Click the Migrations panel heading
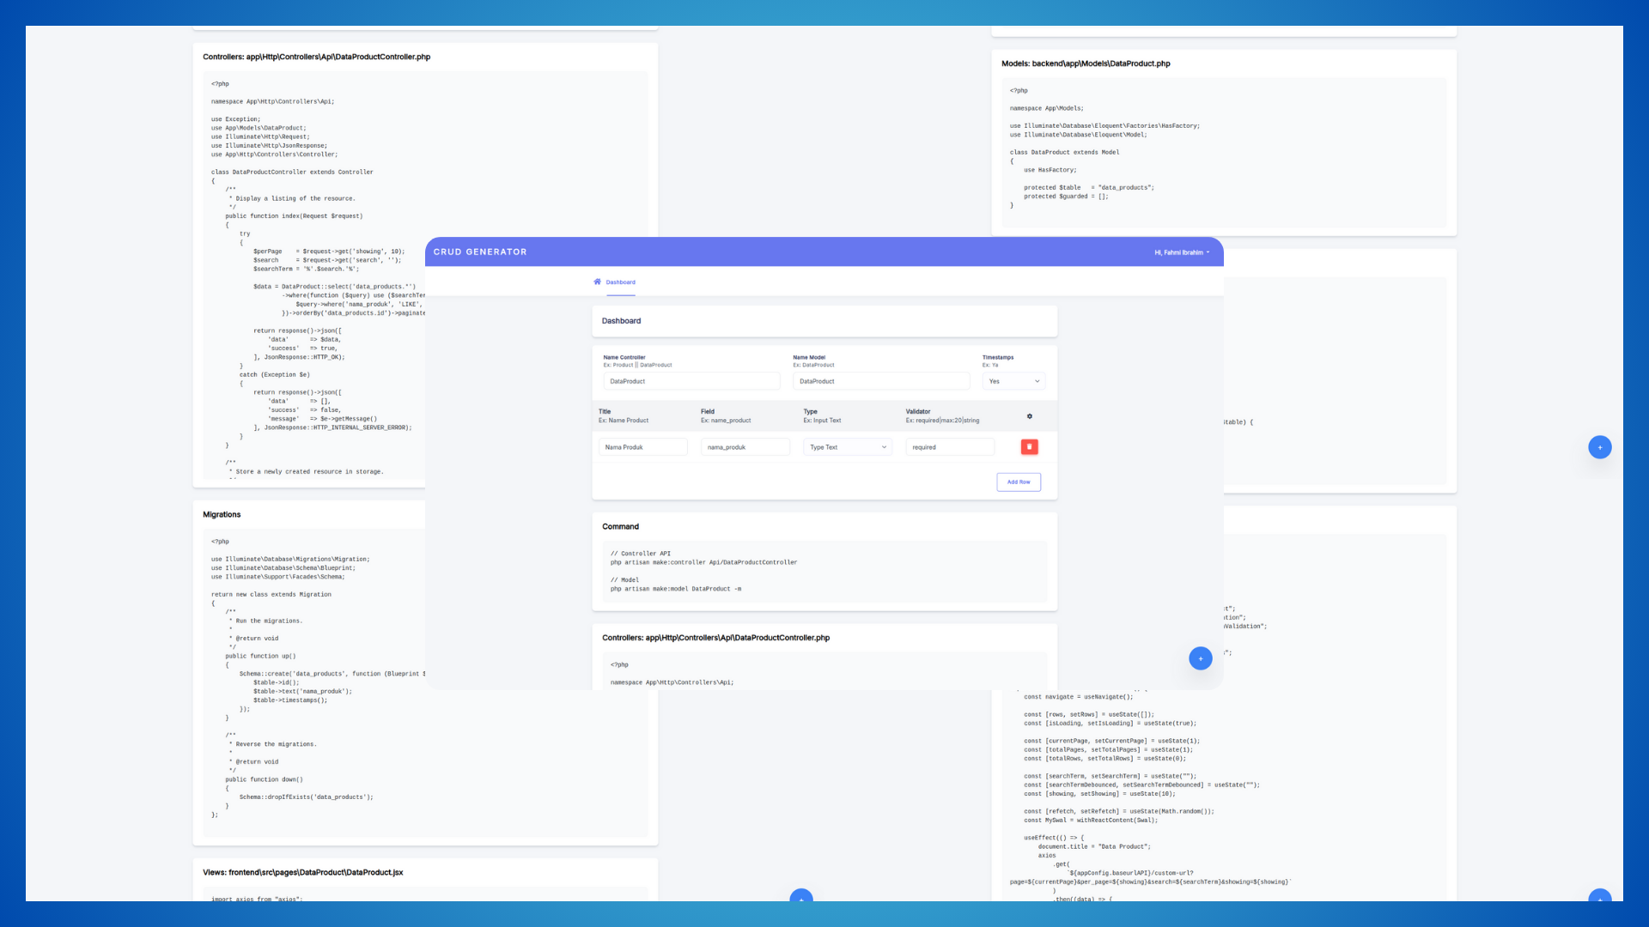 click(222, 515)
